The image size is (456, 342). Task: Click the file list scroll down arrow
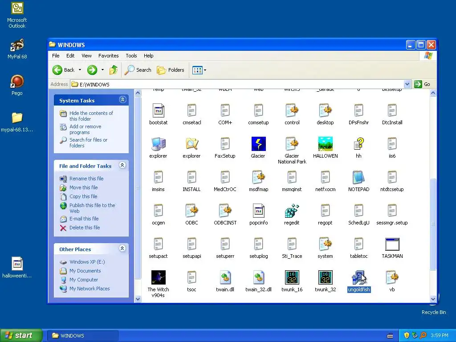(x=433, y=299)
